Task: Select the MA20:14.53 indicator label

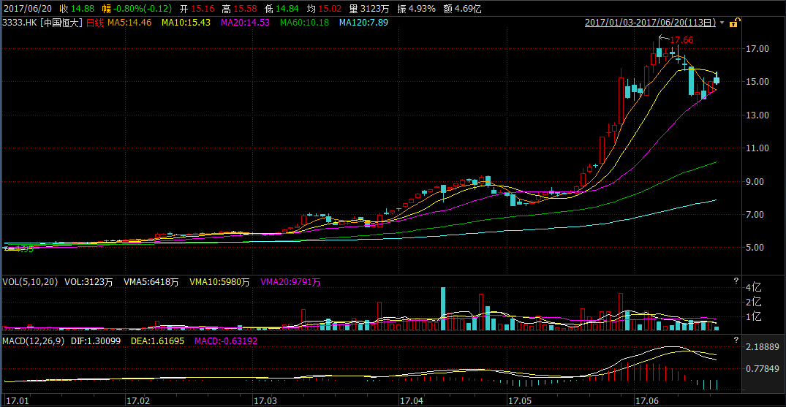Action: 245,23
